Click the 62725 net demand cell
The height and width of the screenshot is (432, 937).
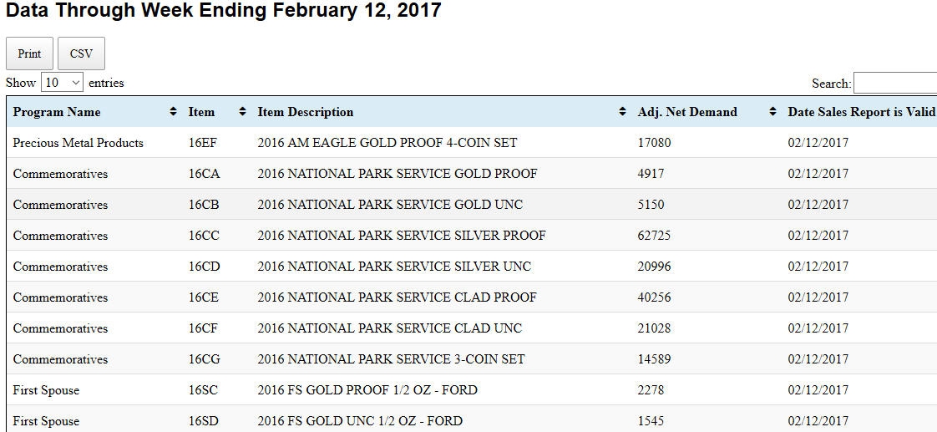pos(654,236)
